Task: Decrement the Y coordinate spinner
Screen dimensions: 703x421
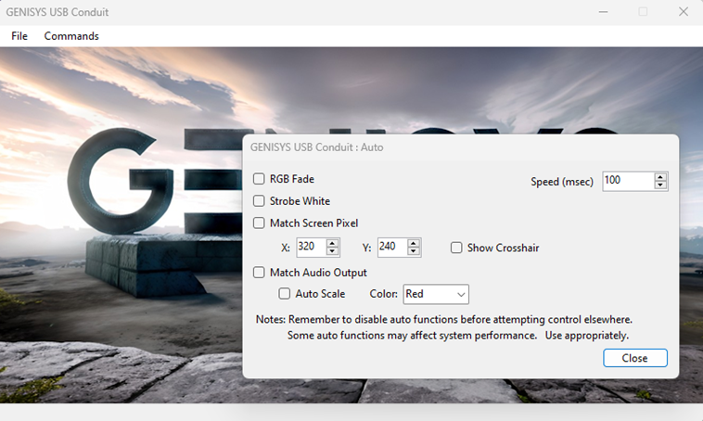Action: click(415, 252)
